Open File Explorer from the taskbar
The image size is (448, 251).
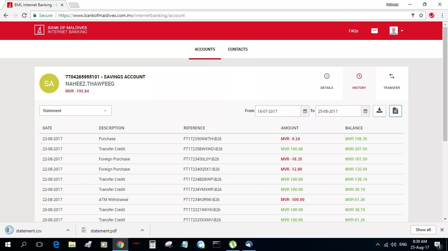[x=72, y=244]
